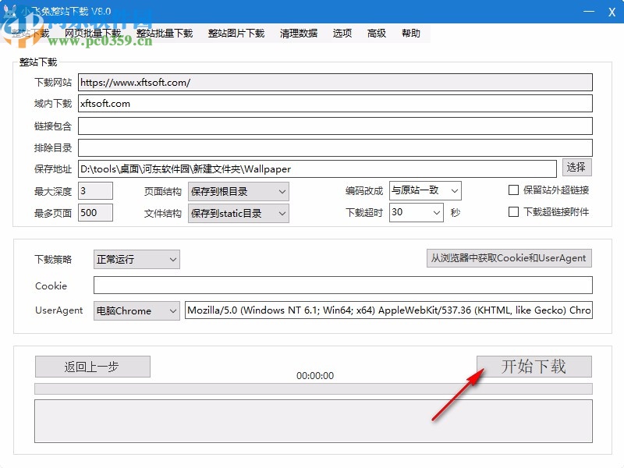Open the 文件结构 dropdown
The height and width of the screenshot is (468, 624).
[239, 212]
